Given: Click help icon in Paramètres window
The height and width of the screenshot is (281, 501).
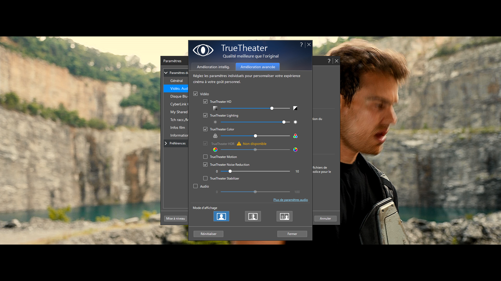Looking at the screenshot, I should [329, 61].
